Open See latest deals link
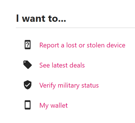135x123 pixels. (62, 65)
